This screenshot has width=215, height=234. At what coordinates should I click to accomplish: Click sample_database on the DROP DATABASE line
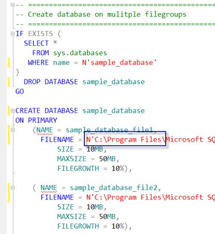tap(114, 82)
